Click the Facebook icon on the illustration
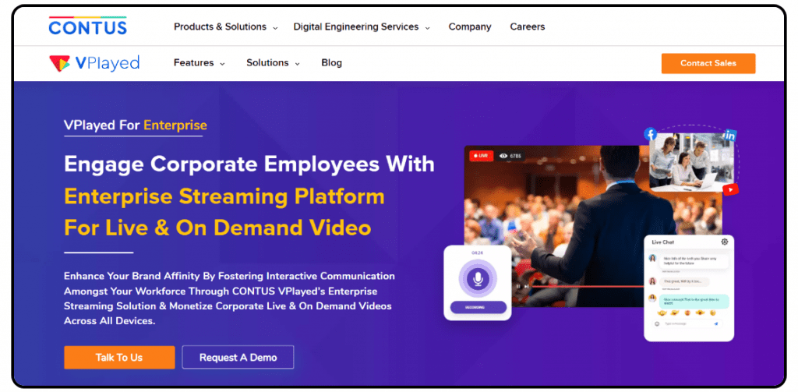 click(x=650, y=134)
